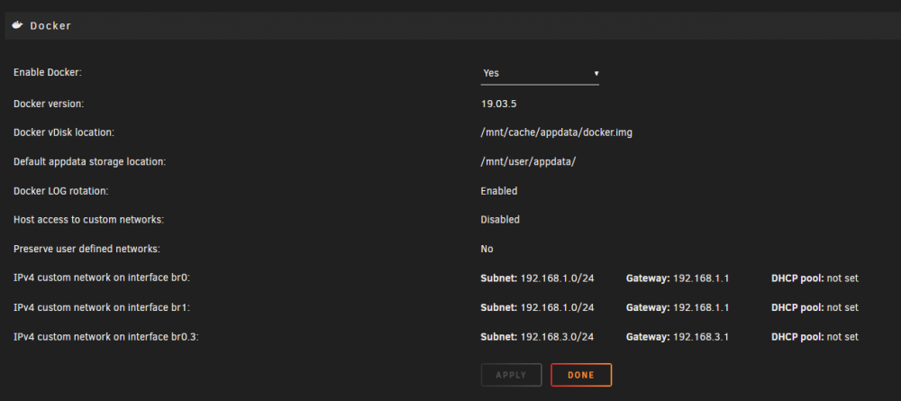Click the Host access to custom networks label
Screen dimensions: 901x401
pyautogui.click(x=88, y=220)
